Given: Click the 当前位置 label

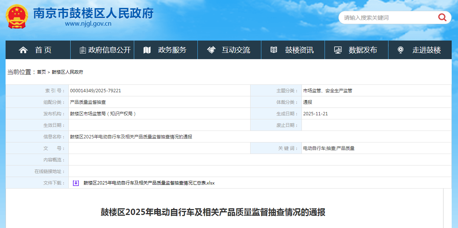Looking at the screenshot, I should coord(21,72).
